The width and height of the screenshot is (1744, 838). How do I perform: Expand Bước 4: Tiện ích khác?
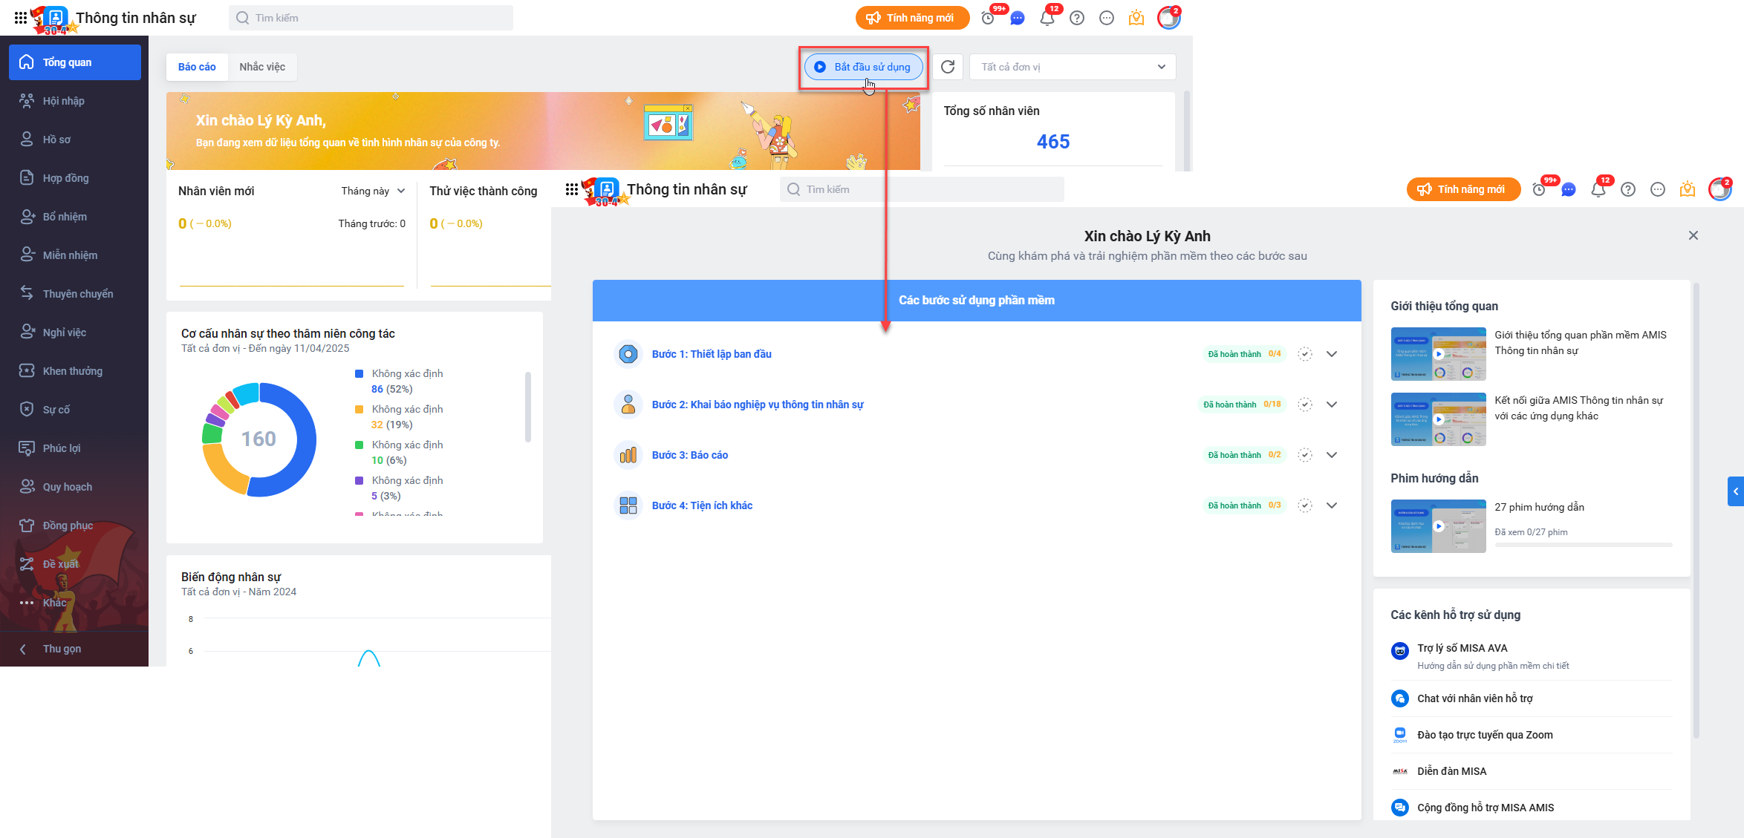tap(1332, 505)
